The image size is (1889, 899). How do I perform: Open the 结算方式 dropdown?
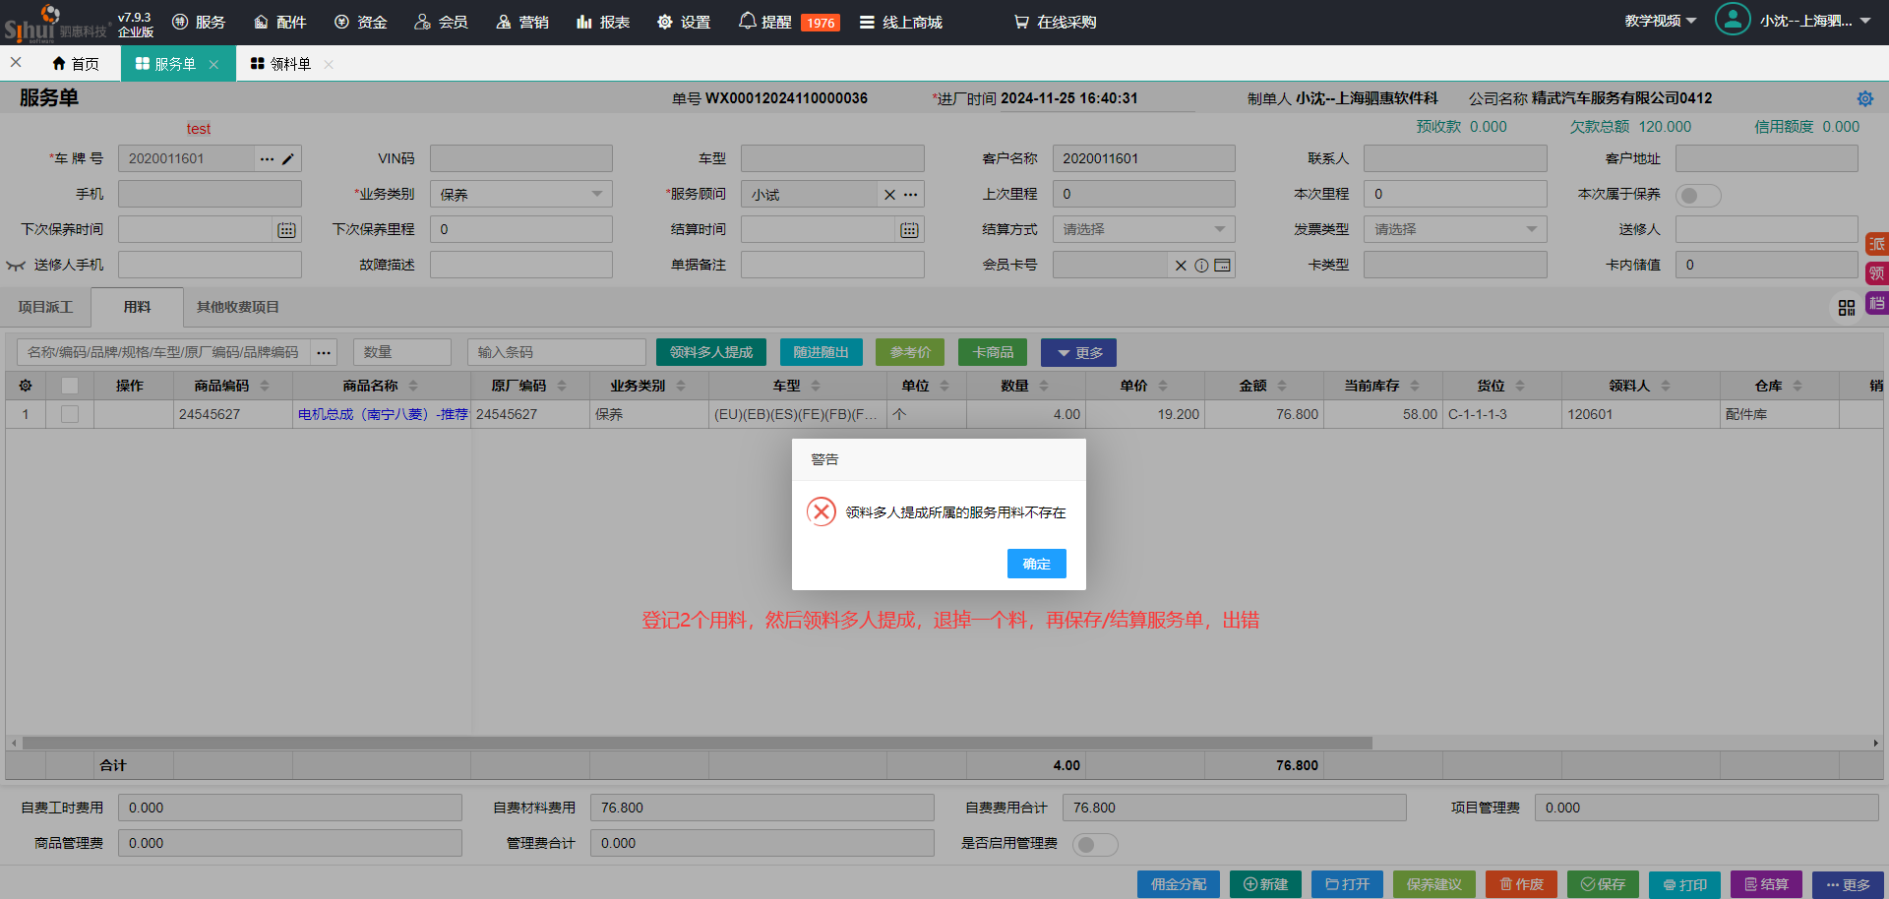(x=1219, y=230)
